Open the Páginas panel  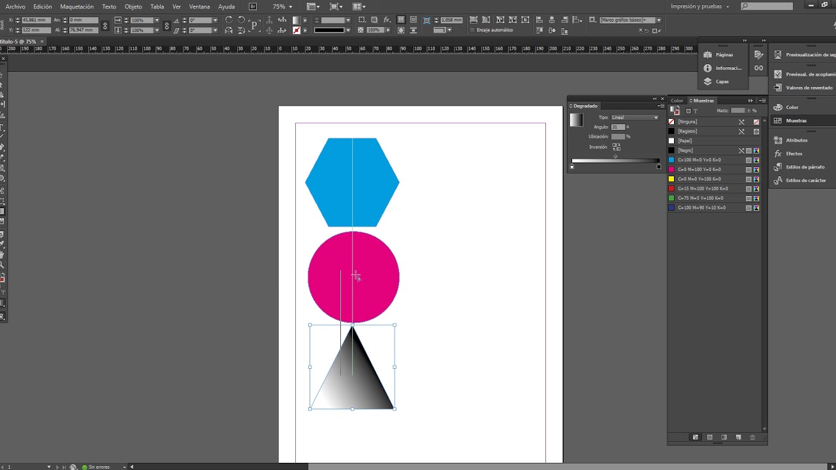coord(724,55)
